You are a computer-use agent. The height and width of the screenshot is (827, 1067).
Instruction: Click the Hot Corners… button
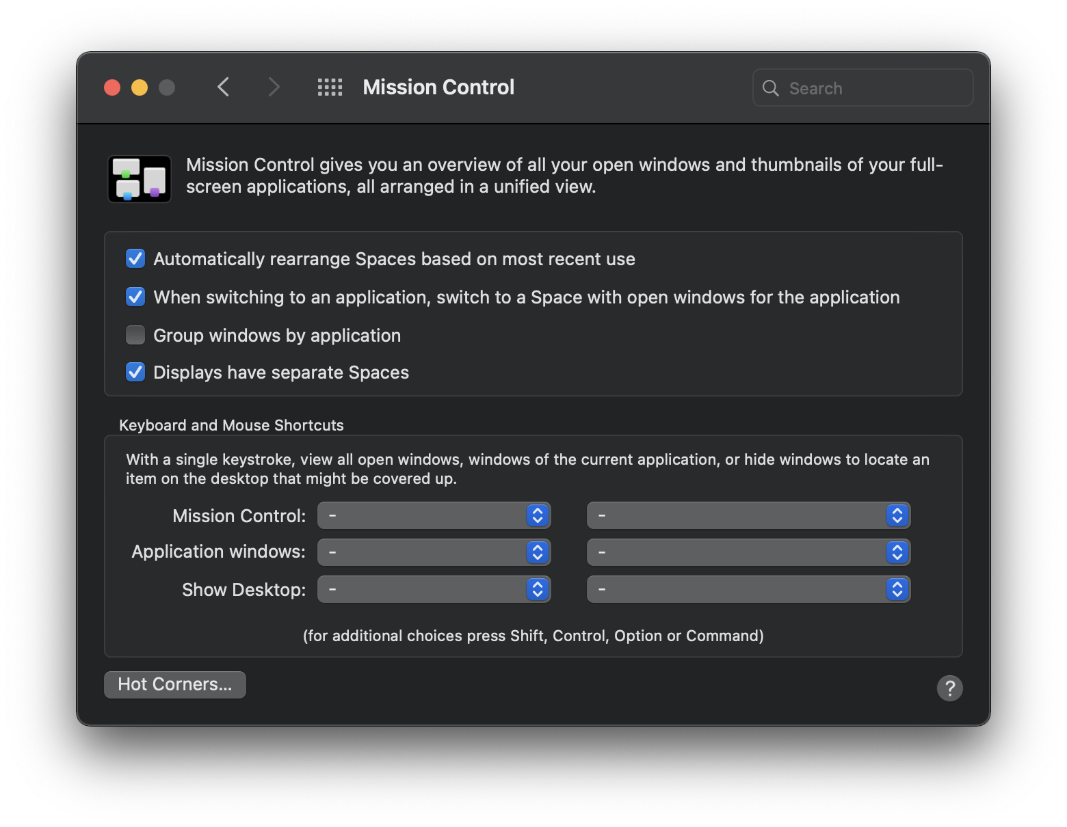pyautogui.click(x=175, y=684)
